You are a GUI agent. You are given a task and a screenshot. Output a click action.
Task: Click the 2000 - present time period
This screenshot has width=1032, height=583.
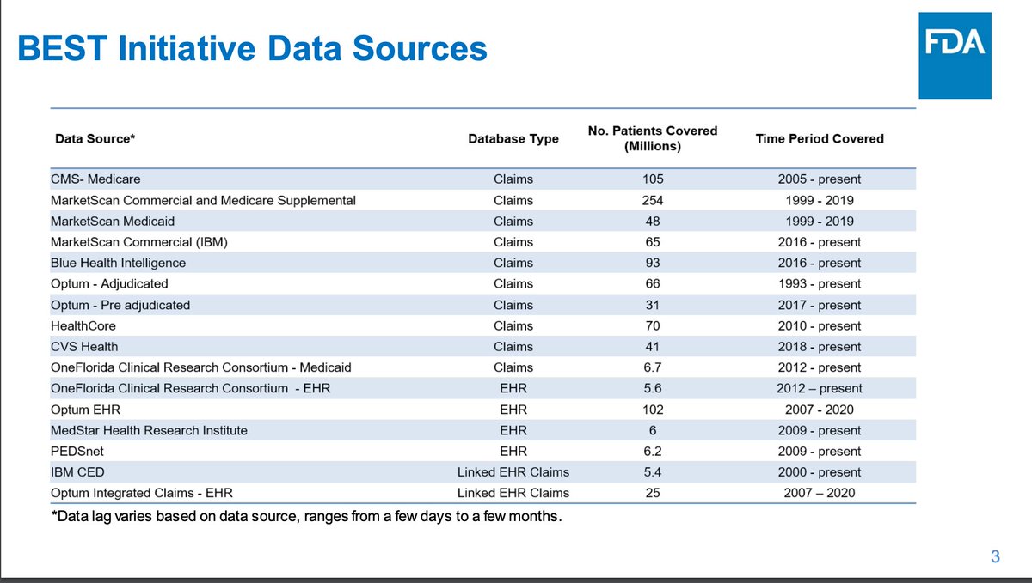pos(820,472)
